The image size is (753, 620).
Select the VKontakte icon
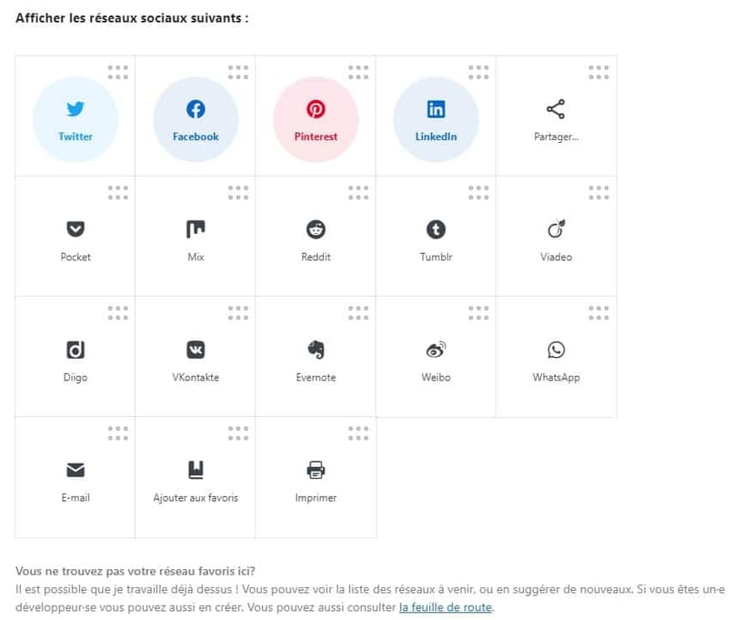coord(196,350)
